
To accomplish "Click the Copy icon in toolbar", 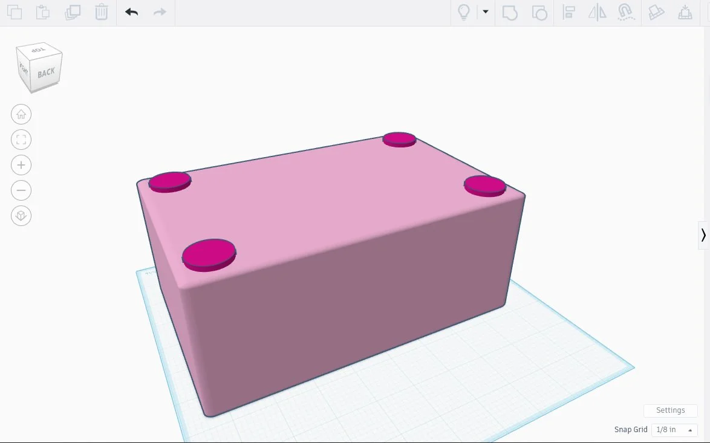I will (x=15, y=12).
